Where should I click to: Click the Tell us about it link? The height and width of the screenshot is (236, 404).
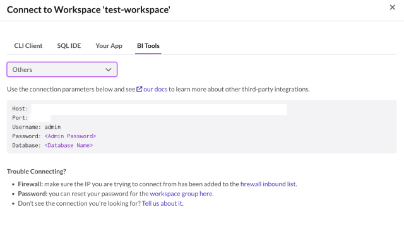163,203
